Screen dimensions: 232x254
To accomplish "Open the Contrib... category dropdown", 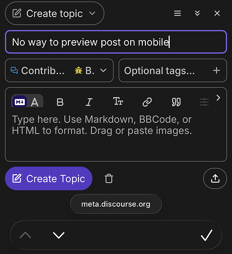I will coord(59,71).
